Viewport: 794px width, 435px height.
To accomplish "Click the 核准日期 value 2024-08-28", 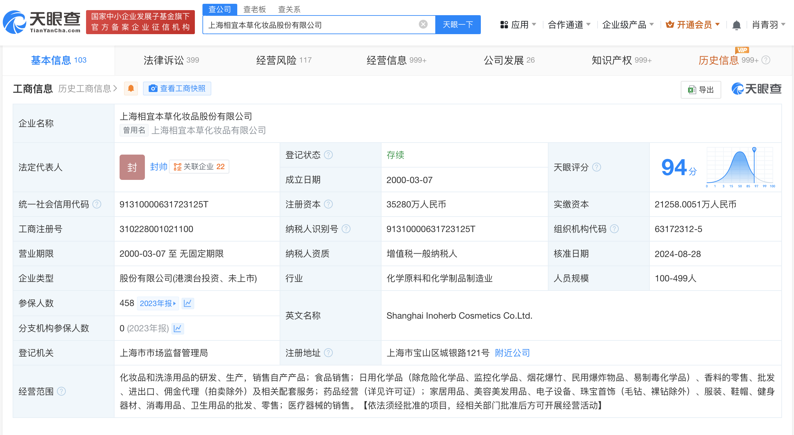I will pos(678,254).
